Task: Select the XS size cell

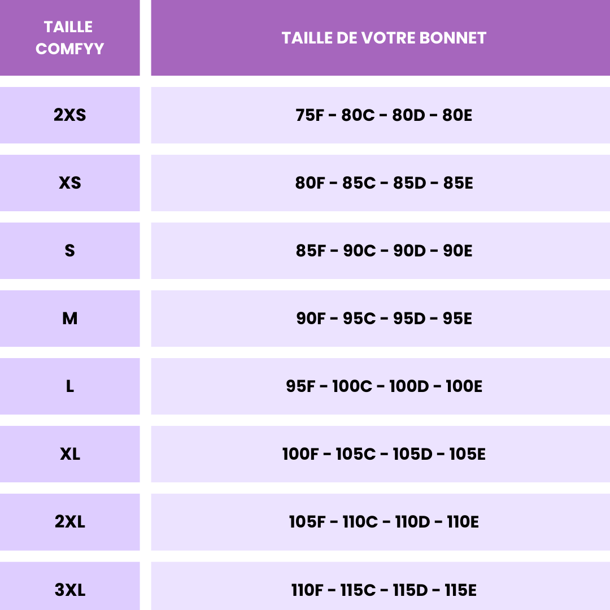Action: 69,183
